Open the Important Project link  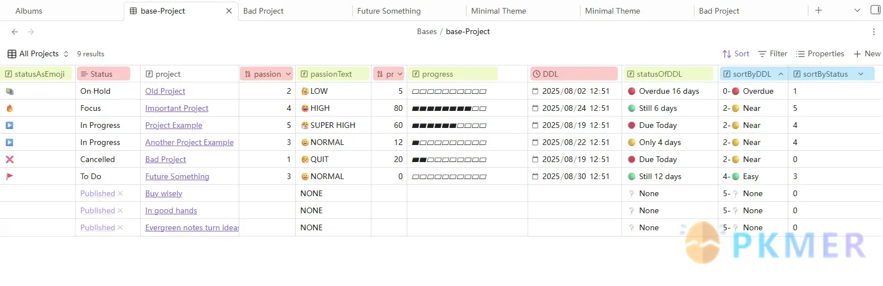(177, 108)
